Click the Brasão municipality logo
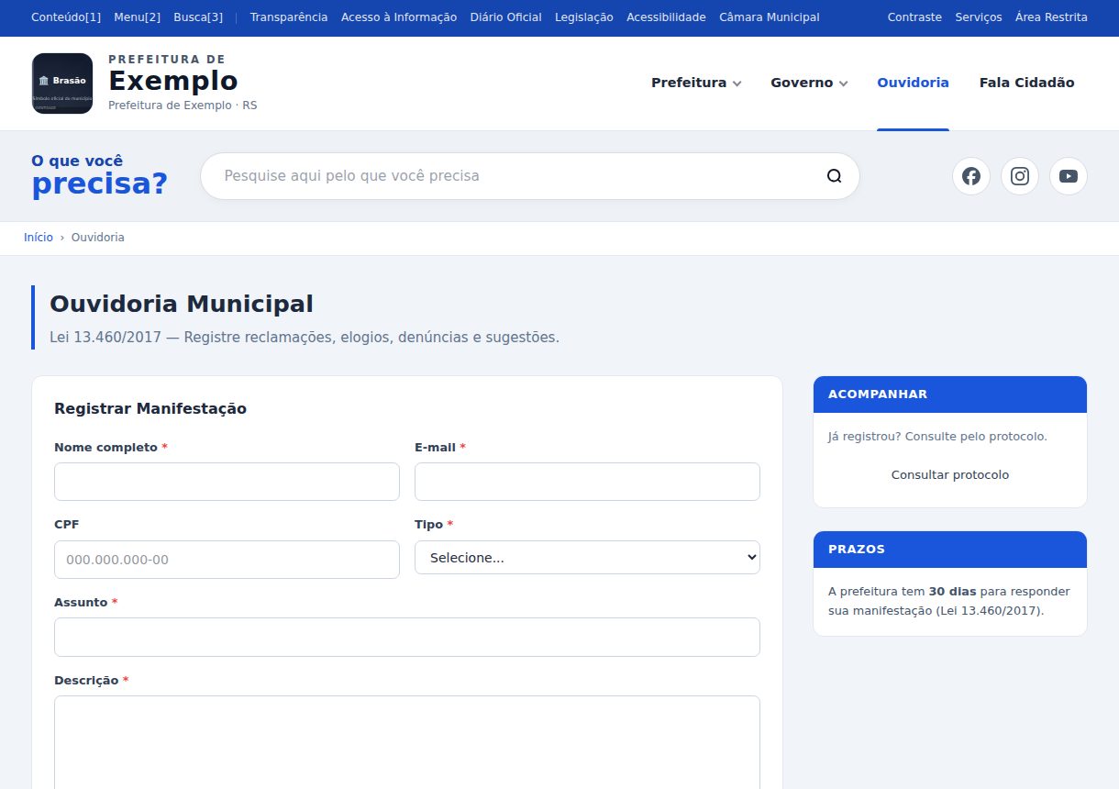The width and height of the screenshot is (1119, 789). (x=62, y=83)
